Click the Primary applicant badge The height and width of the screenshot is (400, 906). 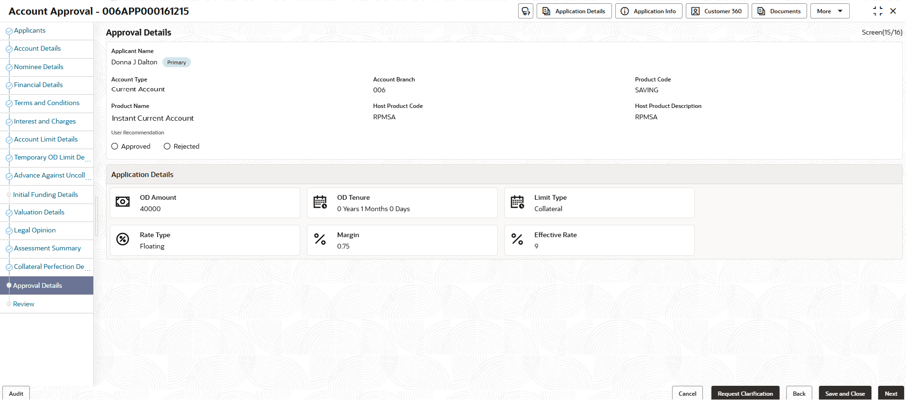point(177,62)
